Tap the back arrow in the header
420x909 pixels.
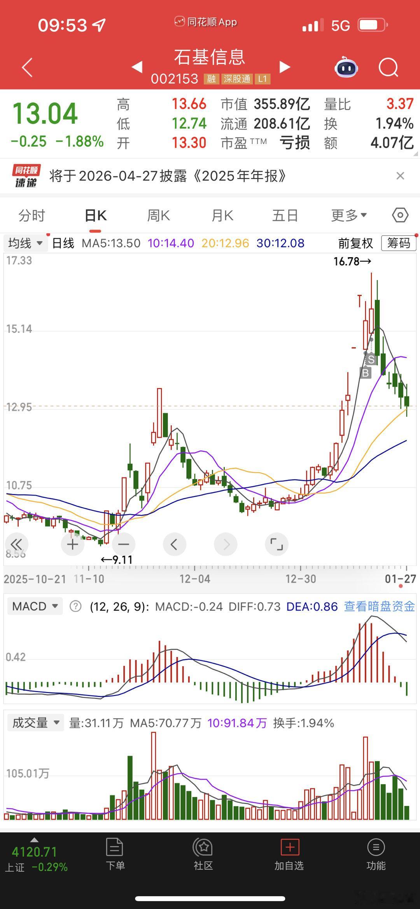(27, 68)
